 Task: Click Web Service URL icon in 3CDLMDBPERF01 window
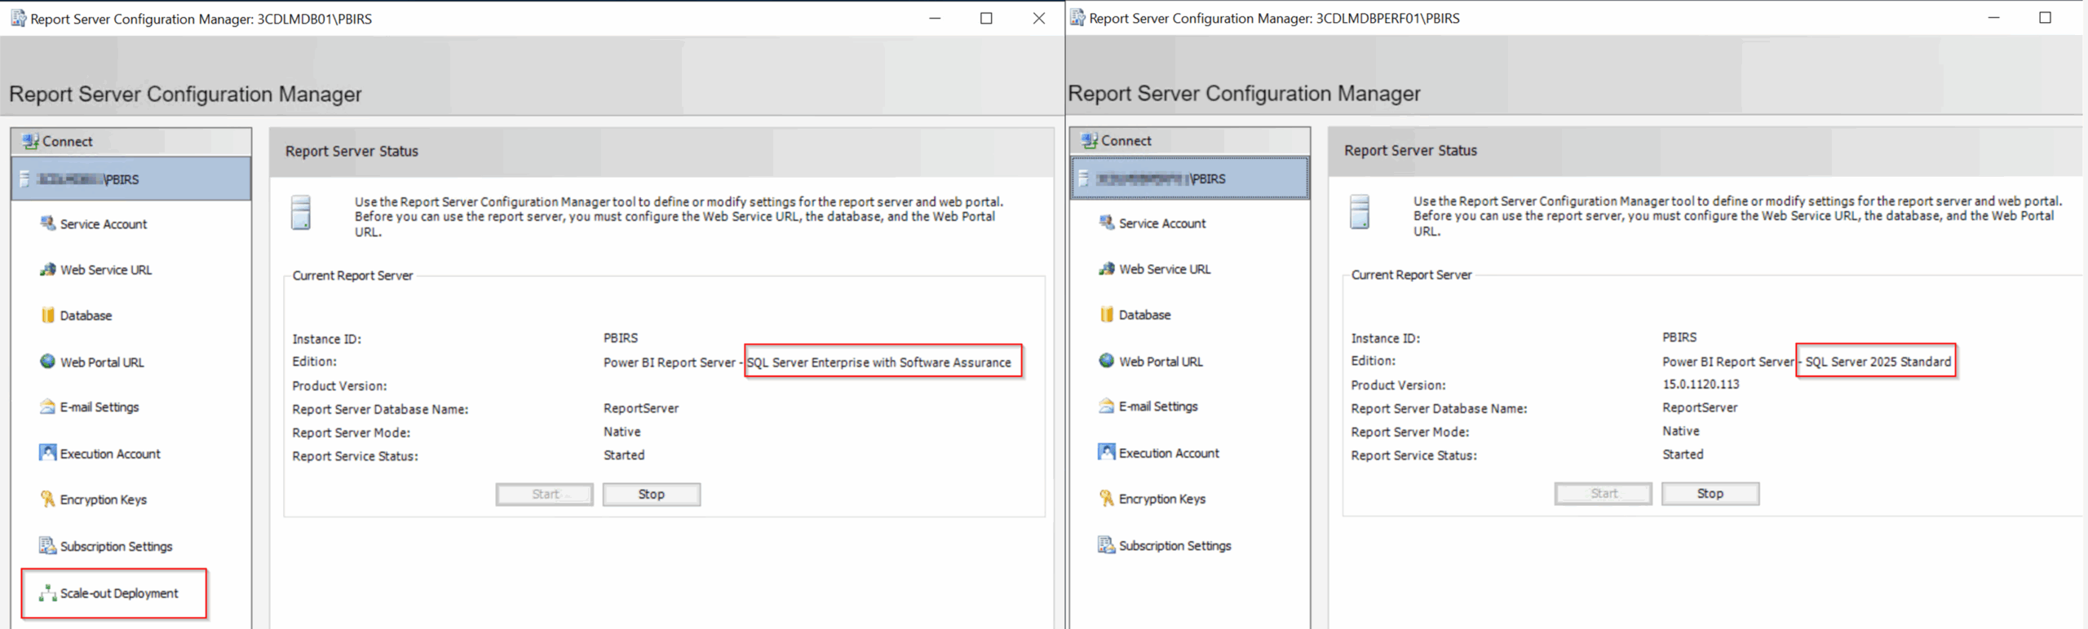(1106, 269)
